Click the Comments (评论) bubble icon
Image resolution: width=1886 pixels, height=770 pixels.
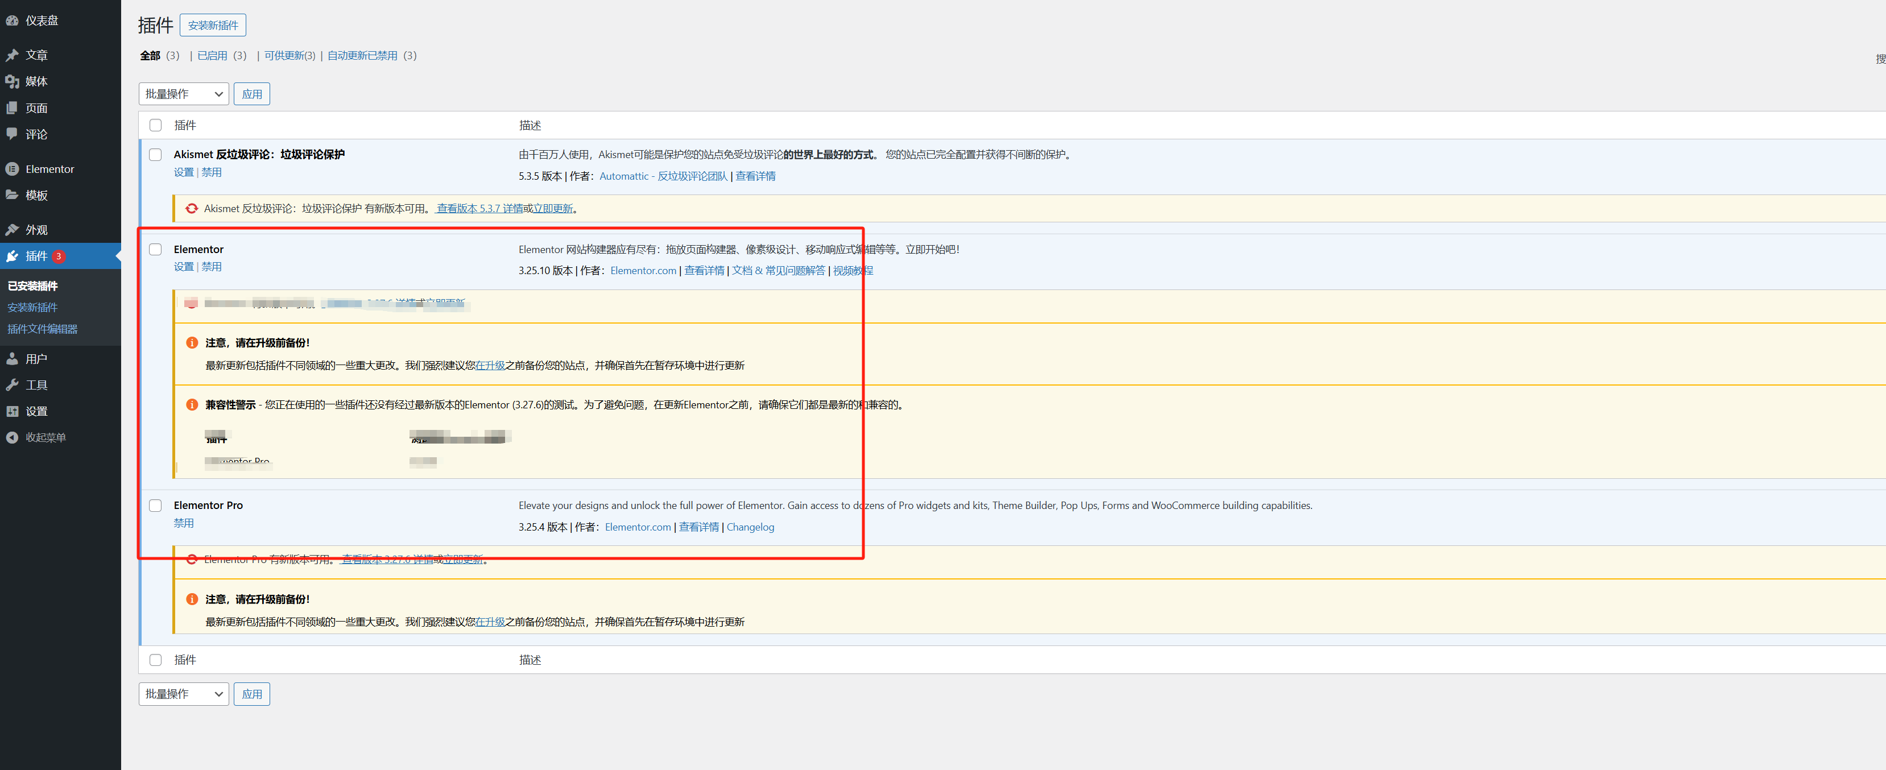(x=12, y=134)
